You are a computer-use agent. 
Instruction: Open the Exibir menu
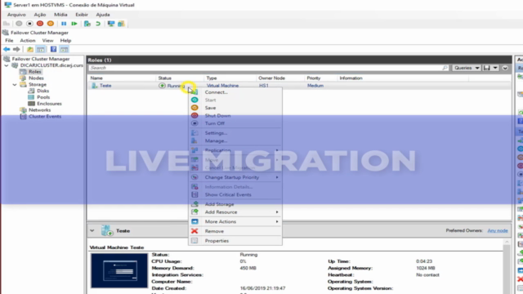82,15
